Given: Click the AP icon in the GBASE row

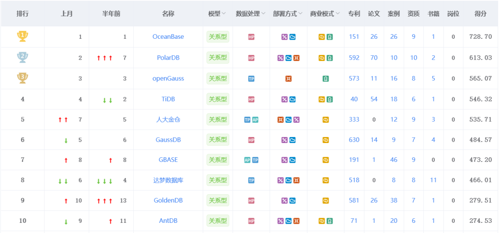Looking at the screenshot, I should [248, 160].
